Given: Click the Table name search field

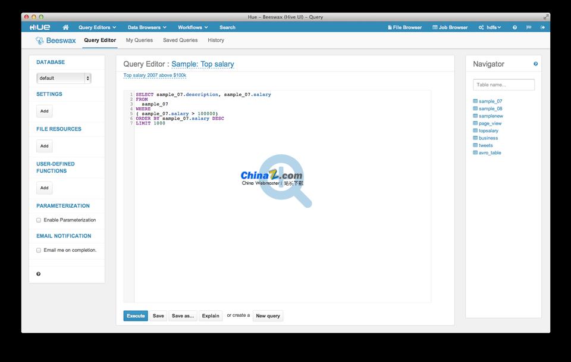Looking at the screenshot, I should click(504, 85).
